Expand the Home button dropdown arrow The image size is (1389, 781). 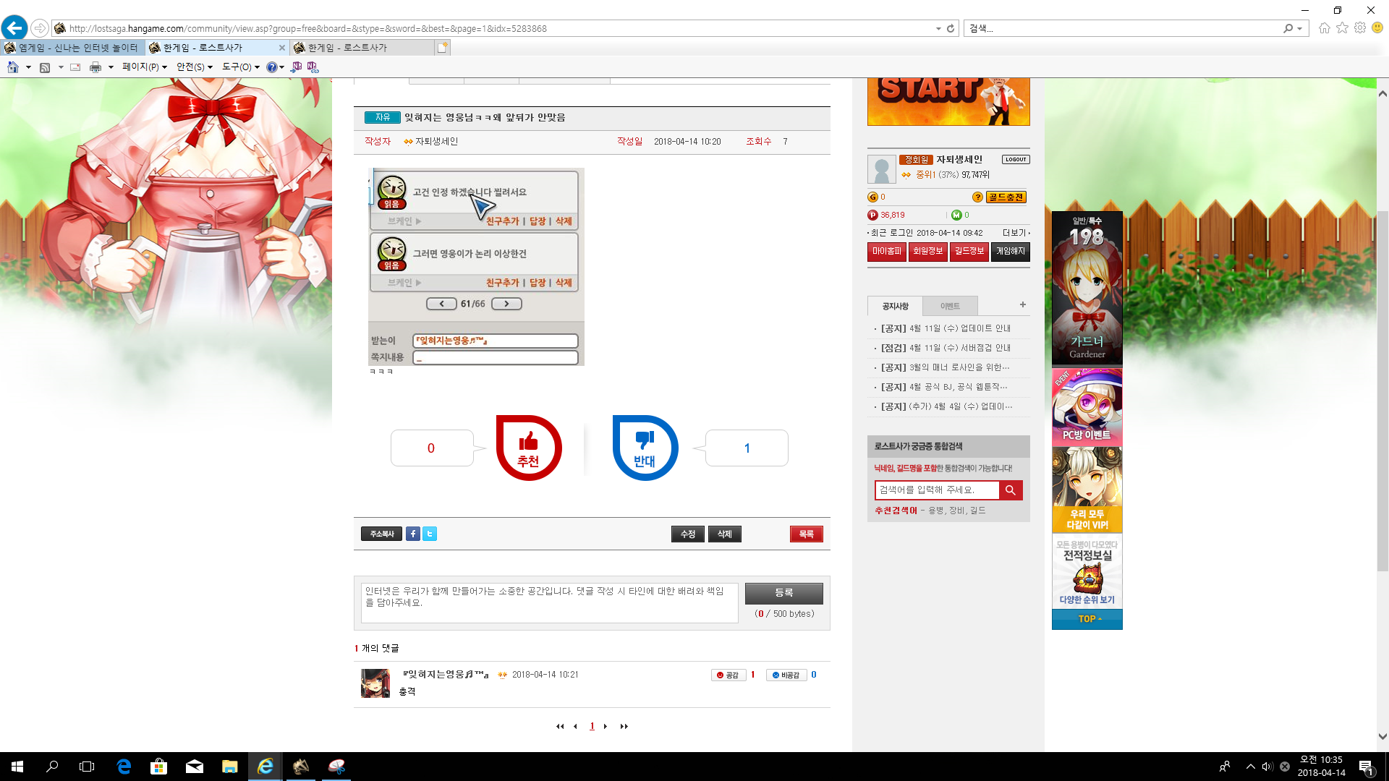click(28, 67)
